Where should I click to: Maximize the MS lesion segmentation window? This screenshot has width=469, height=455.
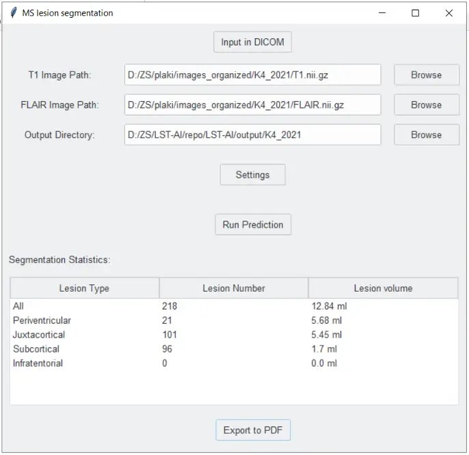point(415,13)
